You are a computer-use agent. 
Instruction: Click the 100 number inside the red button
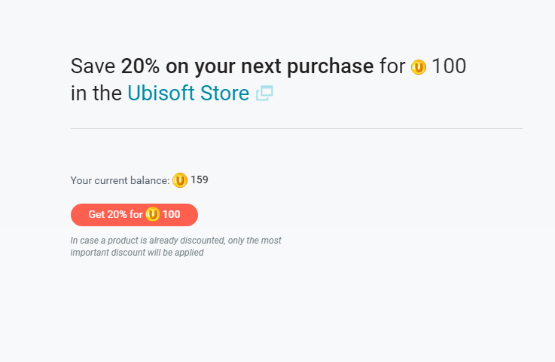[171, 214]
